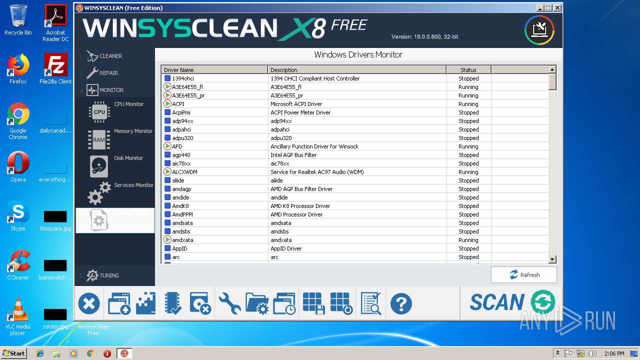Open CPU Monitor in sidebar
Screen dimensions: 640x360
pyautogui.click(x=115, y=110)
